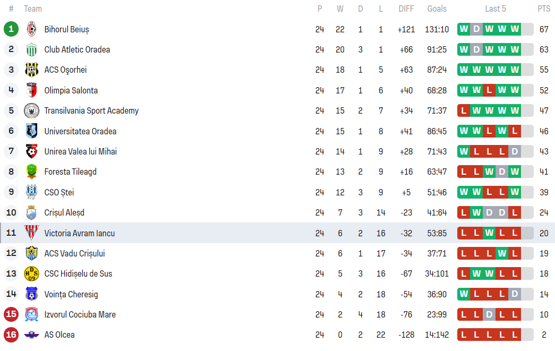
Task: Click rank 16 red relegation badge
Action: (x=11, y=335)
